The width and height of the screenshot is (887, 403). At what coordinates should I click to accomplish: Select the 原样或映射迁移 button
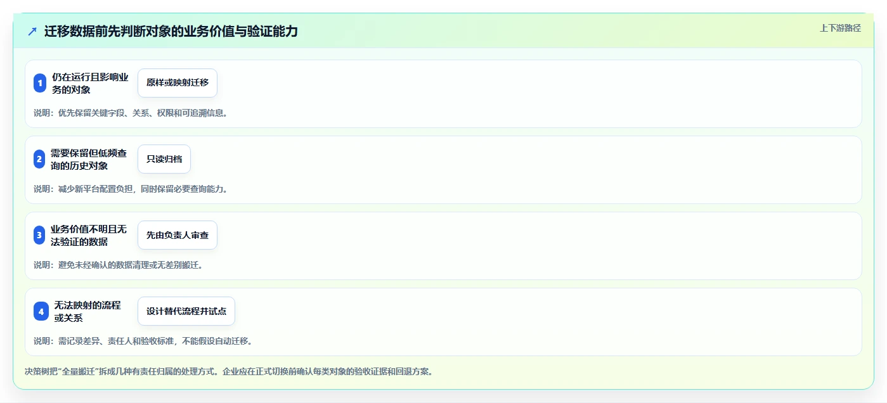point(178,83)
